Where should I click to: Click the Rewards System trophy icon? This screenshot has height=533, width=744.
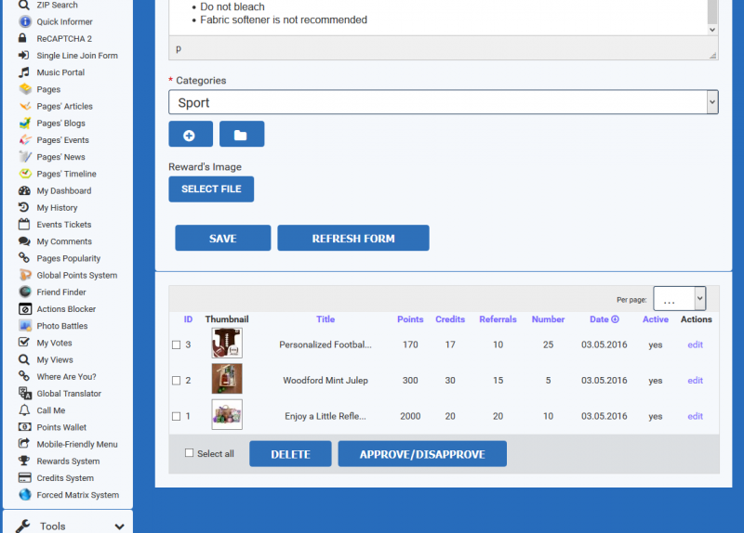click(24, 461)
